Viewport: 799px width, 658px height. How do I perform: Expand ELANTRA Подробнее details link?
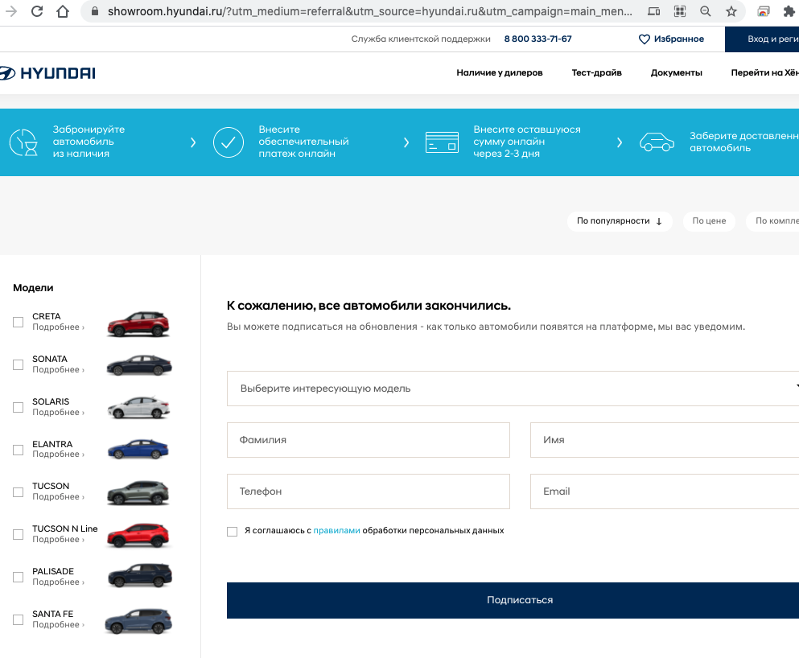pyautogui.click(x=58, y=454)
